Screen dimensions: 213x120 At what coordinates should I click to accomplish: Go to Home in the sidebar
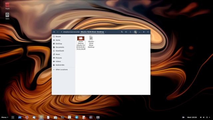[x=63, y=40]
